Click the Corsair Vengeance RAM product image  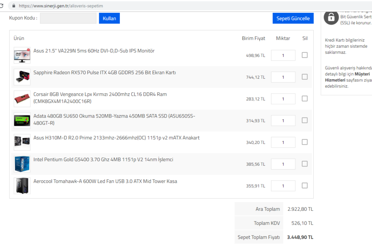point(22,99)
